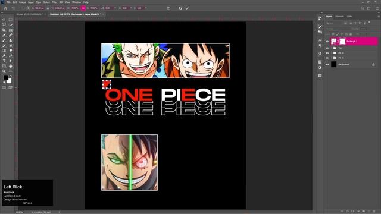The image size is (381, 214).
Task: Expand the Text layer group
Action: point(332,48)
